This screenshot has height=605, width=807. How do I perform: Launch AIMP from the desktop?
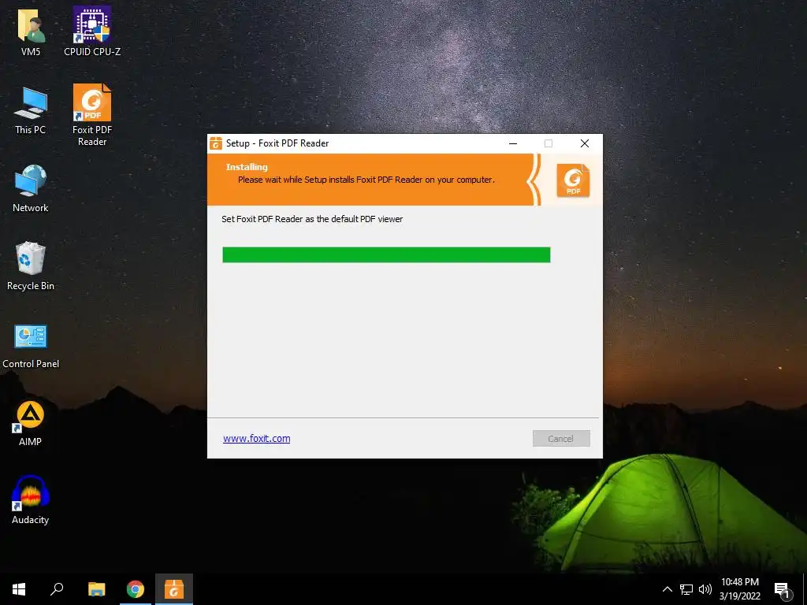(31, 423)
